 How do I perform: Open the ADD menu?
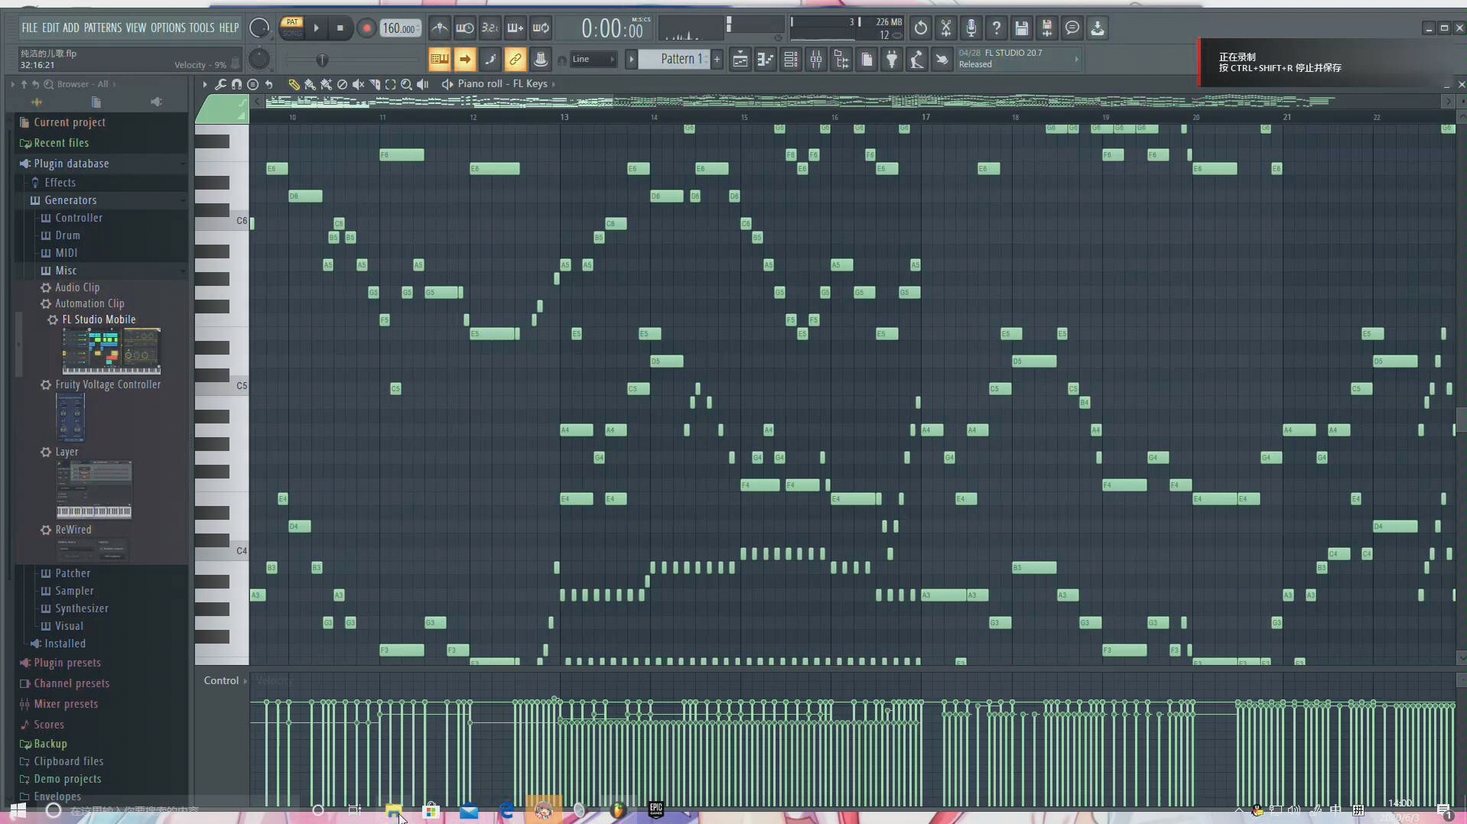click(x=71, y=28)
